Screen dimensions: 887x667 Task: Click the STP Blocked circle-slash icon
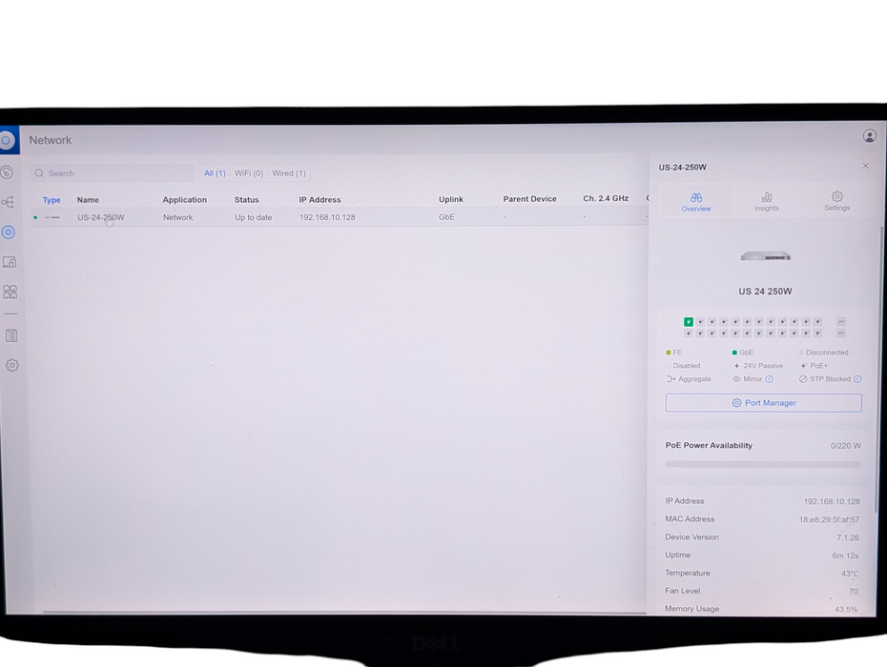803,379
